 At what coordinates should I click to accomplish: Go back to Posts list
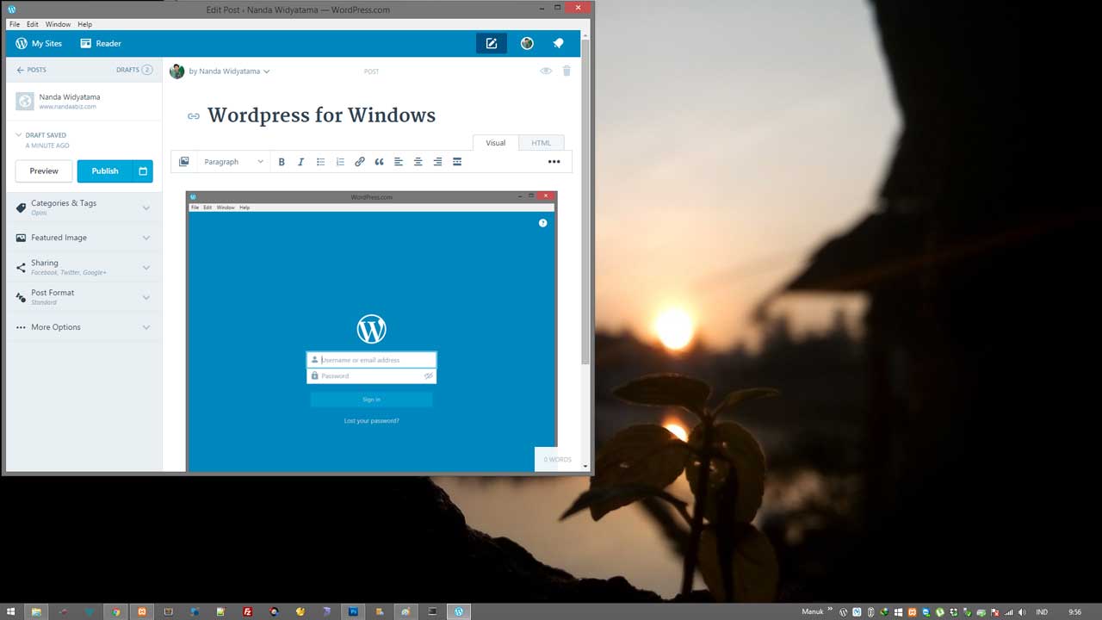(32, 70)
